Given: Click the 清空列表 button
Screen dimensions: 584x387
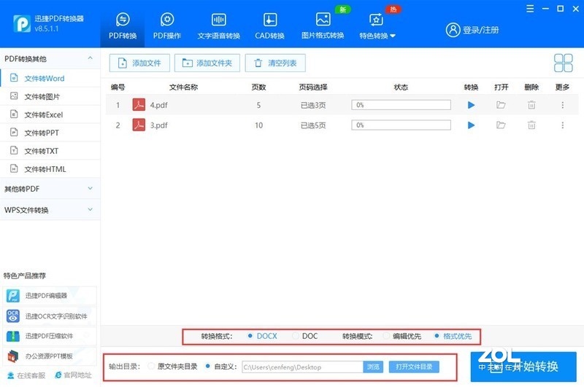Looking at the screenshot, I should (x=275, y=63).
